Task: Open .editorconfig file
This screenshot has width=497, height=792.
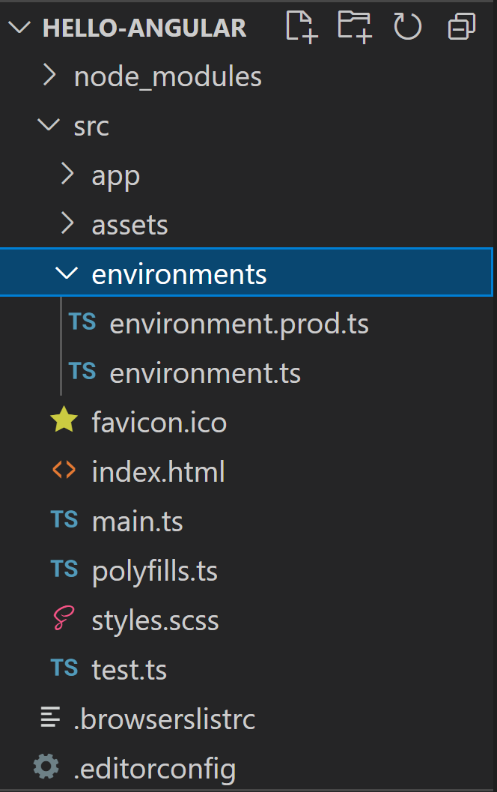Action: click(x=155, y=770)
